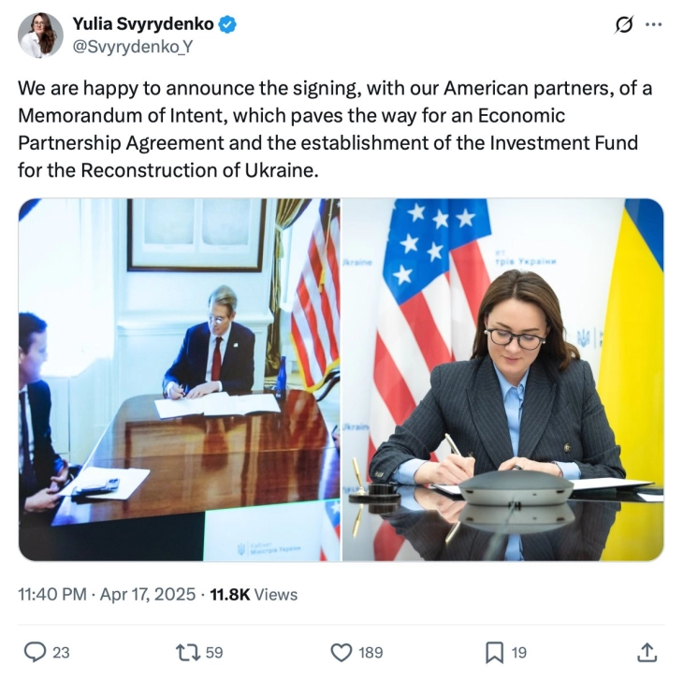This screenshot has height=679, width=683.
Task: Click the share upload arrow icon
Action: 647,652
